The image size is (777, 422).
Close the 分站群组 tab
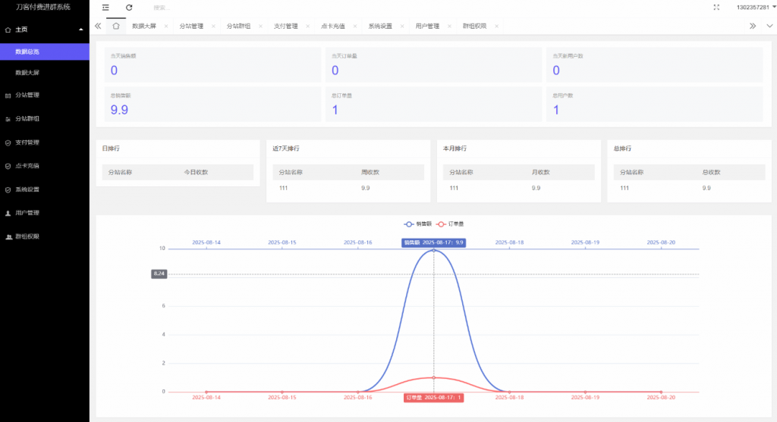[x=261, y=27]
